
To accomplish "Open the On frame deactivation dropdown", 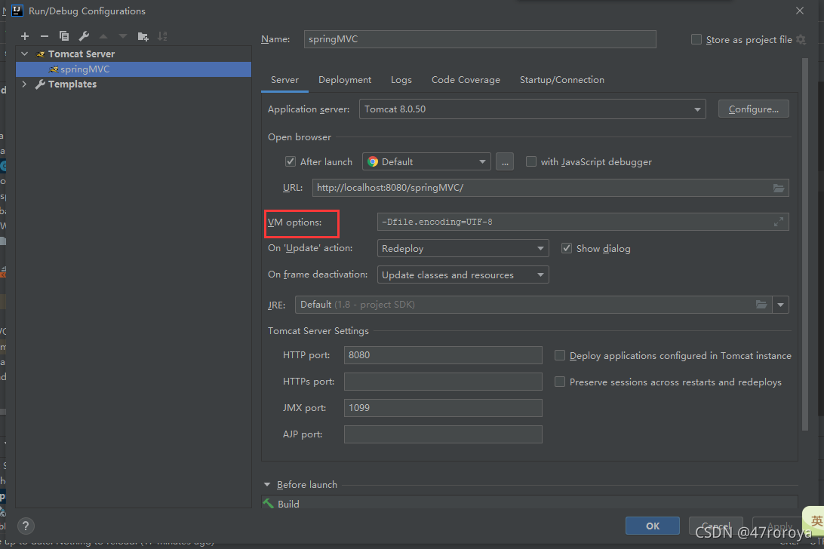I will [463, 274].
